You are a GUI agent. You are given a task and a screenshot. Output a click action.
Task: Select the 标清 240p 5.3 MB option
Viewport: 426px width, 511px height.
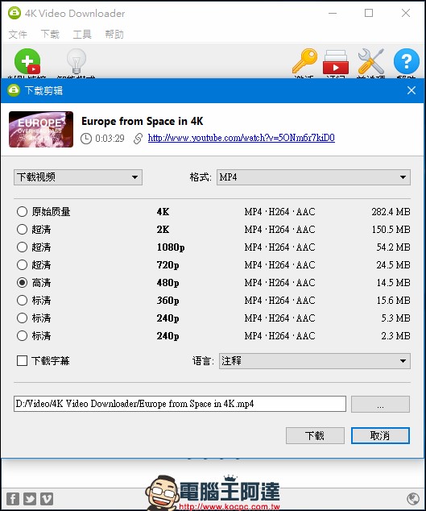point(22,318)
